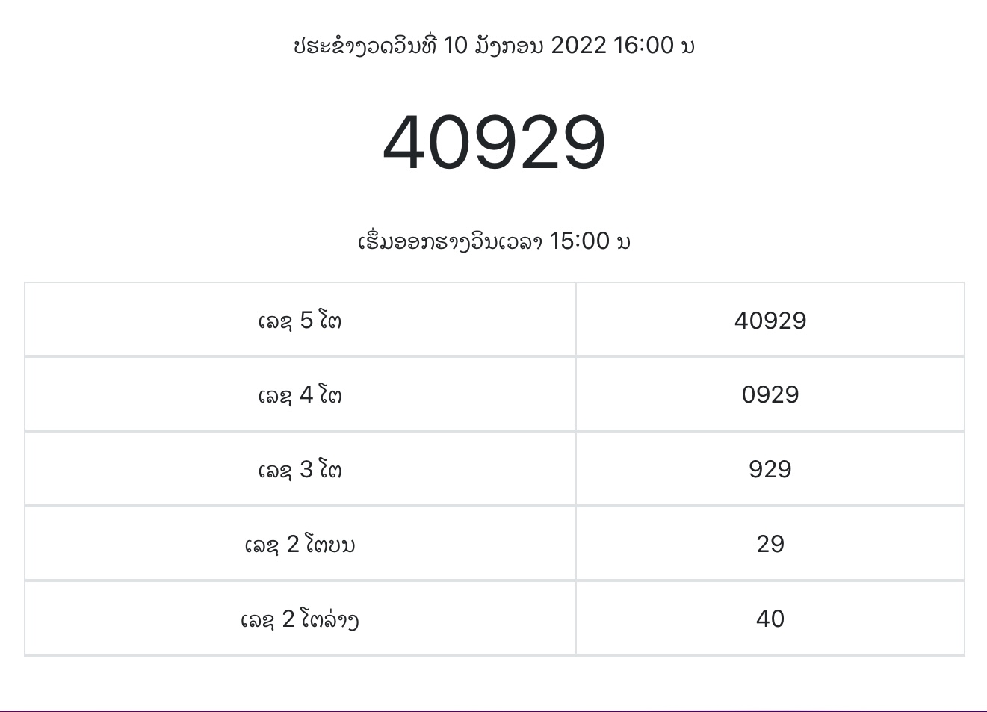
Task: Click the 16:00 time in the top line
Action: tap(643, 46)
